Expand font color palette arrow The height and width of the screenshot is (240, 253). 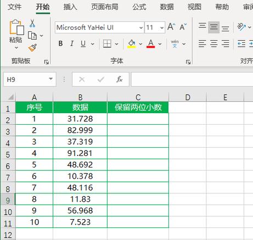click(x=160, y=44)
